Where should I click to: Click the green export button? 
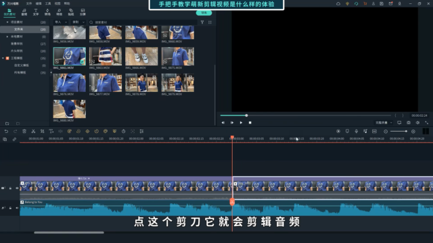pyautogui.click(x=204, y=13)
